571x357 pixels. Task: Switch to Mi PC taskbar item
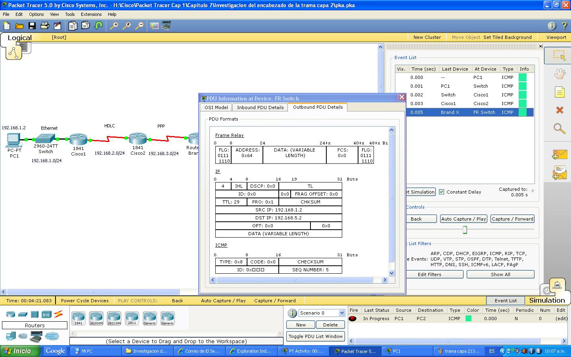(x=95, y=351)
